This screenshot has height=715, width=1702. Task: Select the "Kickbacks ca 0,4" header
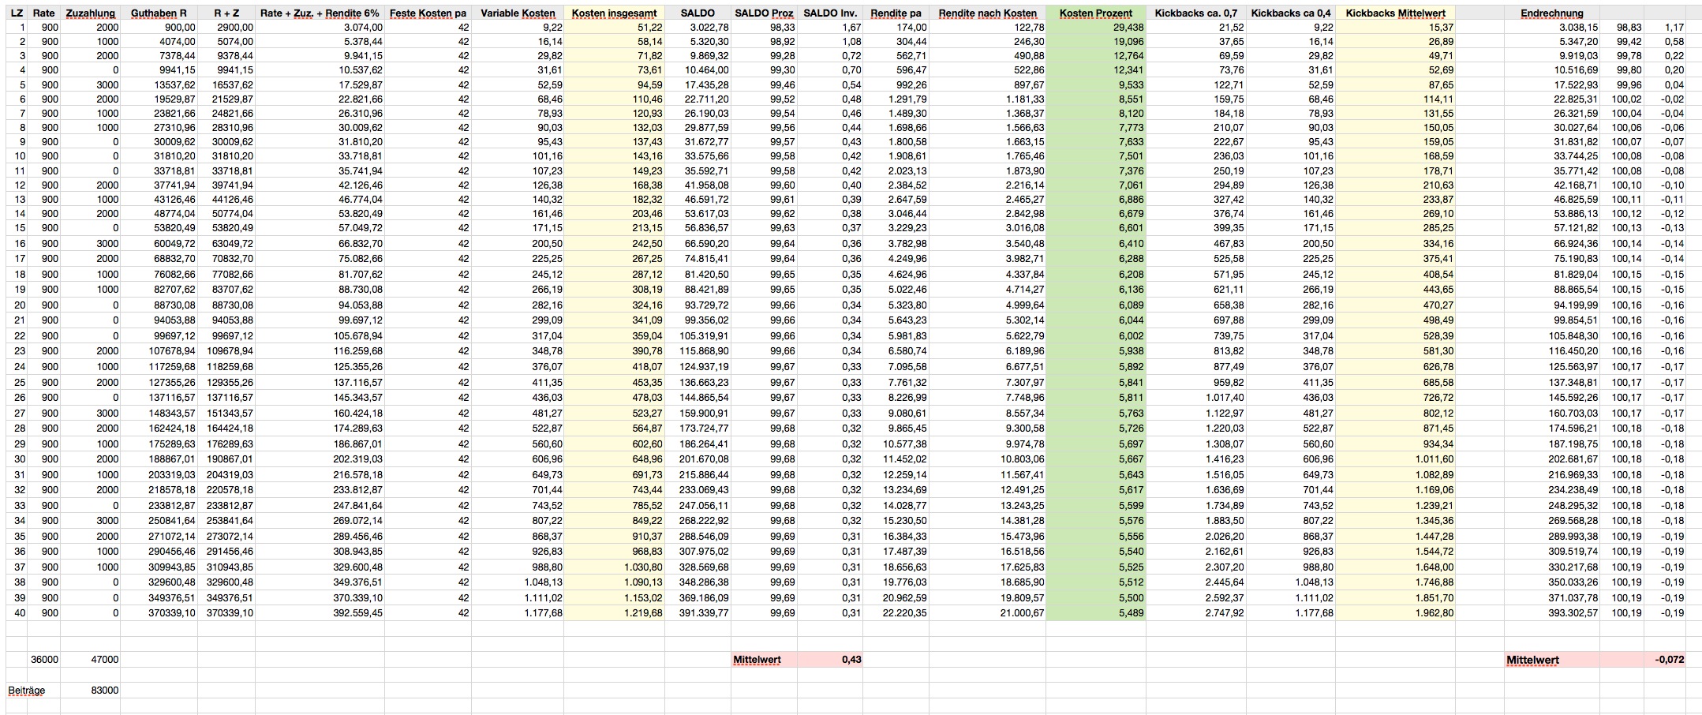[1290, 13]
